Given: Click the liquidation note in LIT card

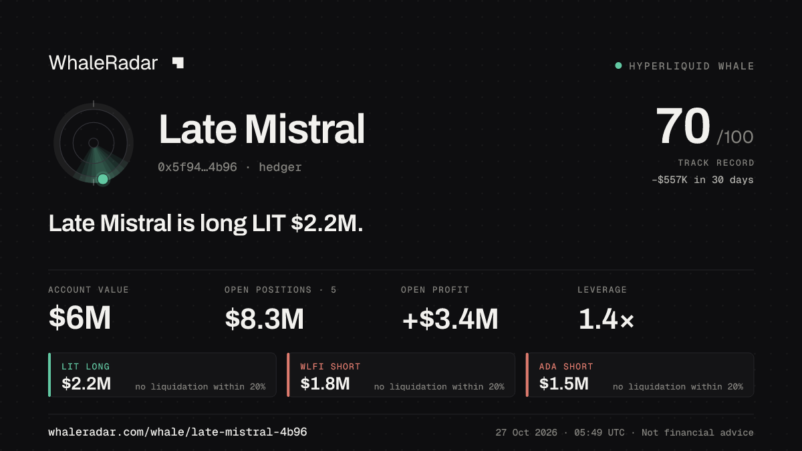Looking at the screenshot, I should pyautogui.click(x=200, y=387).
